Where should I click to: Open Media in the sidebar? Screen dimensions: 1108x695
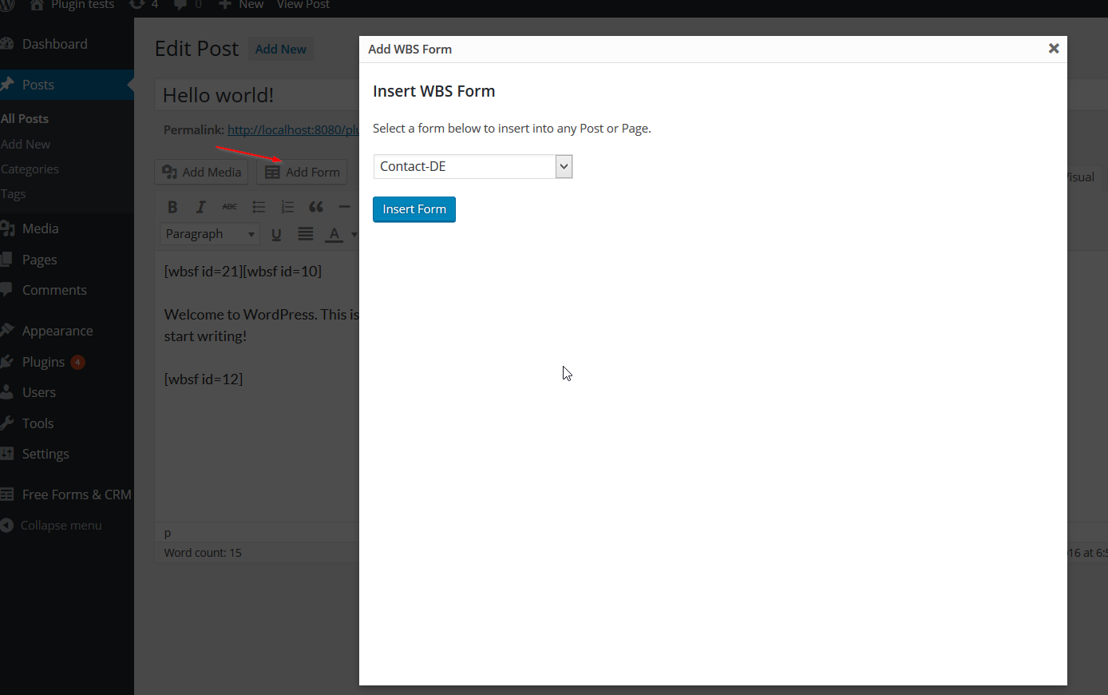point(40,228)
